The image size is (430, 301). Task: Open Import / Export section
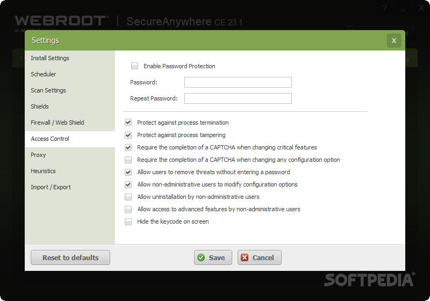[70, 187]
